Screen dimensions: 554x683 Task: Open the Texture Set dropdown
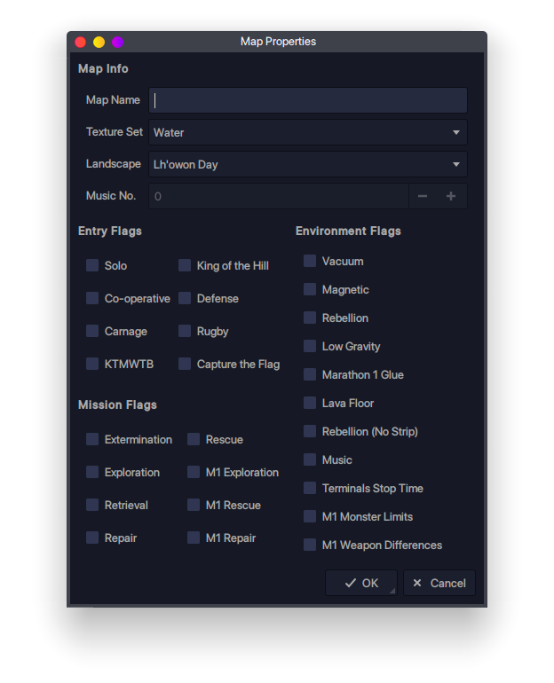coord(307,132)
